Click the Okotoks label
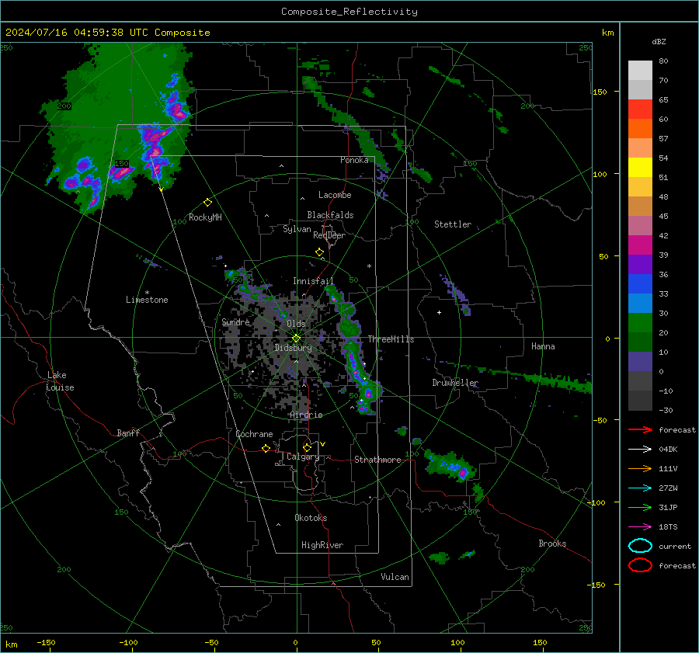Screen dimensions: 699x653 (311, 518)
